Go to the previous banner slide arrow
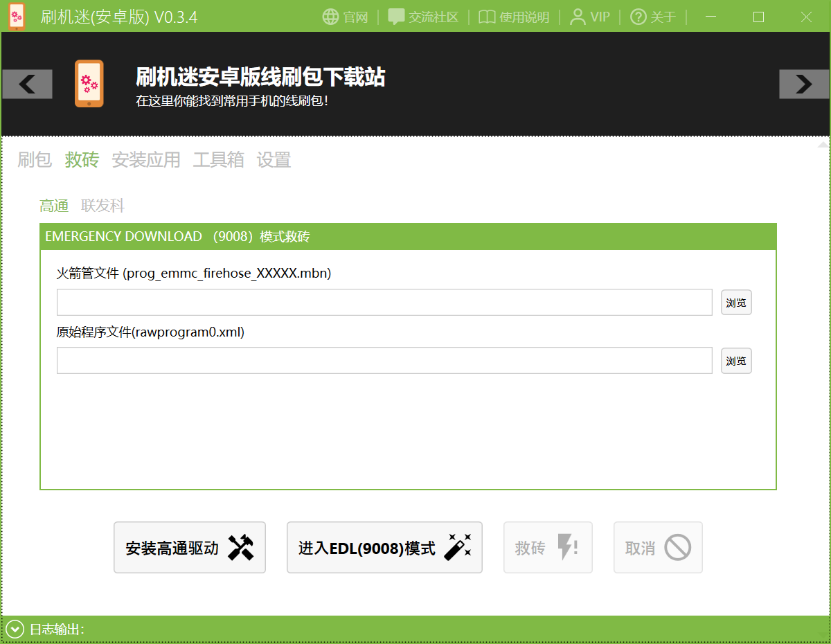This screenshot has width=831, height=644. click(x=27, y=84)
